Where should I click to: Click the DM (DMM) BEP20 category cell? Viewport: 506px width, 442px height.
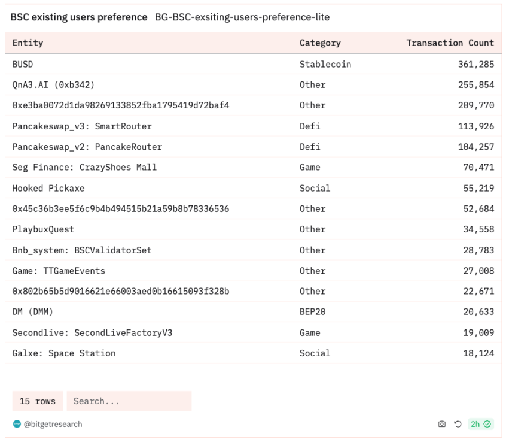coord(312,312)
